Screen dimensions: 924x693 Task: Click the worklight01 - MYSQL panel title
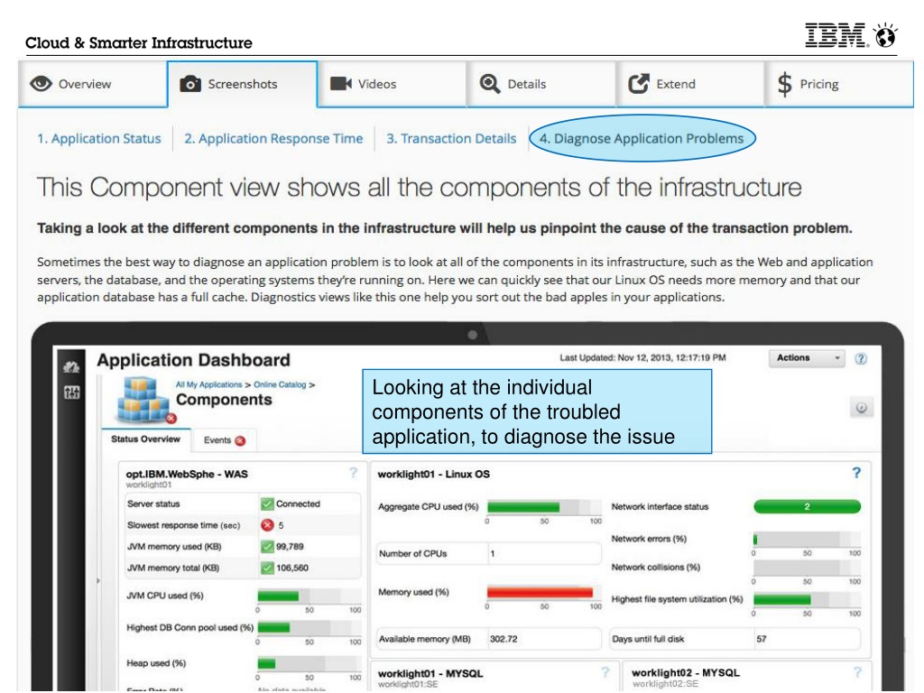pyautogui.click(x=430, y=673)
